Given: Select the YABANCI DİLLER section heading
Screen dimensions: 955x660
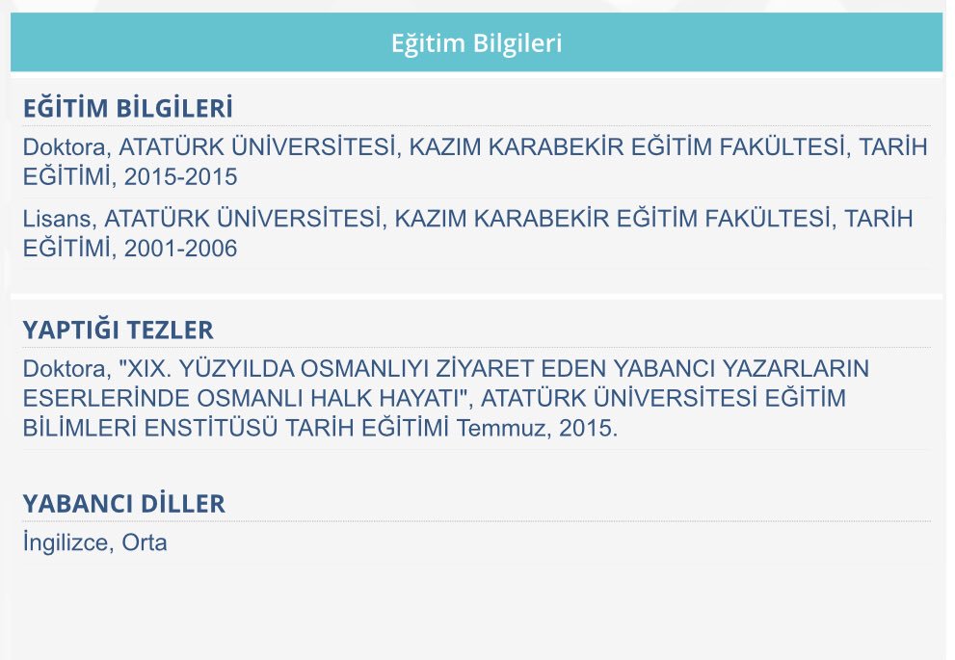Looking at the screenshot, I should point(124,504).
